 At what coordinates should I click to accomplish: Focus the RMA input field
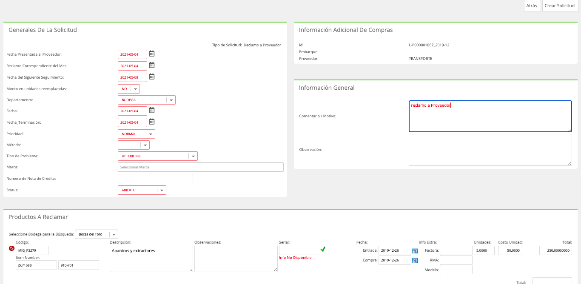click(456, 260)
